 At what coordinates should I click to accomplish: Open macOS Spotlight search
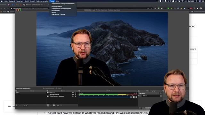[x=196, y=1]
